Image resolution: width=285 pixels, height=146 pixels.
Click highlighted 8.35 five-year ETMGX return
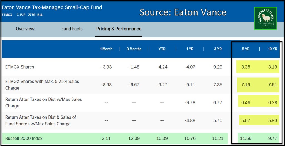[x=245, y=67]
